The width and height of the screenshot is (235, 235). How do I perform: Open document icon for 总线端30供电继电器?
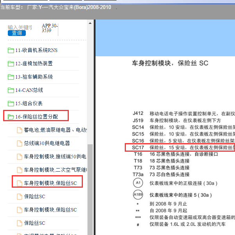coord(20,143)
